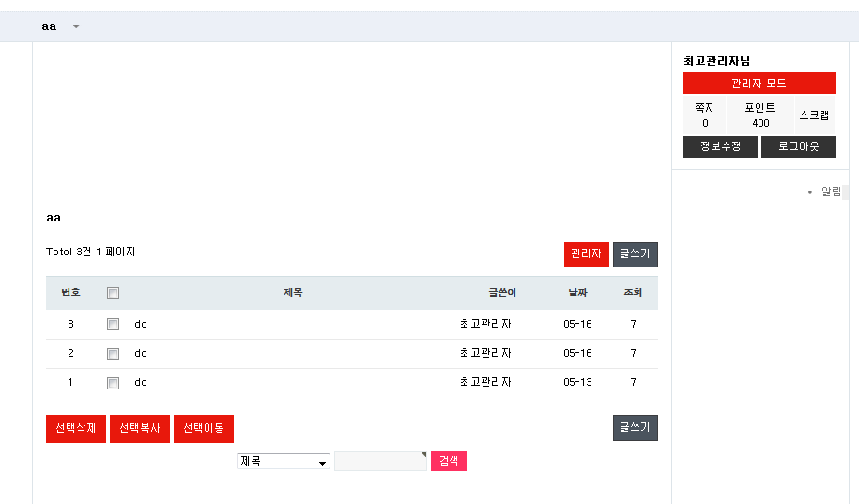Check the checkbox for post number 2
Screen dimensions: 859x504
coord(113,354)
